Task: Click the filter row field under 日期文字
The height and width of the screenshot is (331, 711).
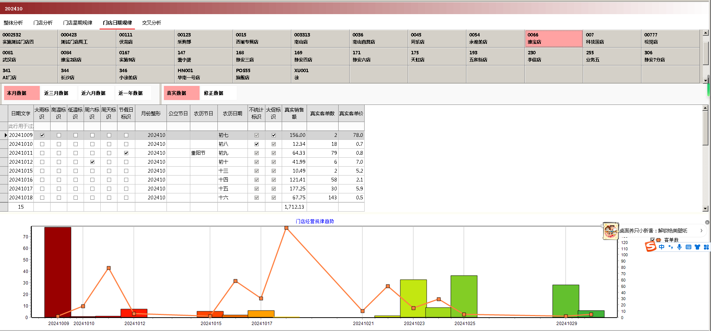Action: coord(21,126)
